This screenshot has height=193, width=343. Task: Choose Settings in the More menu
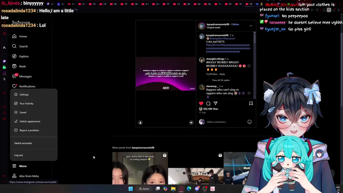tap(33, 95)
